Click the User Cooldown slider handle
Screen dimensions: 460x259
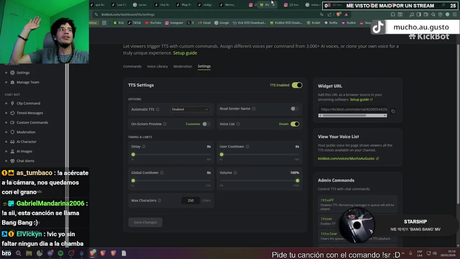point(222,155)
